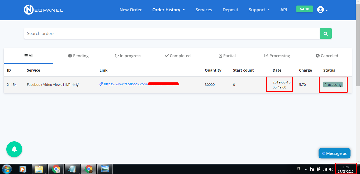The height and width of the screenshot is (174, 360).
Task: Click the volume speaker tray icon
Action: tap(331, 169)
